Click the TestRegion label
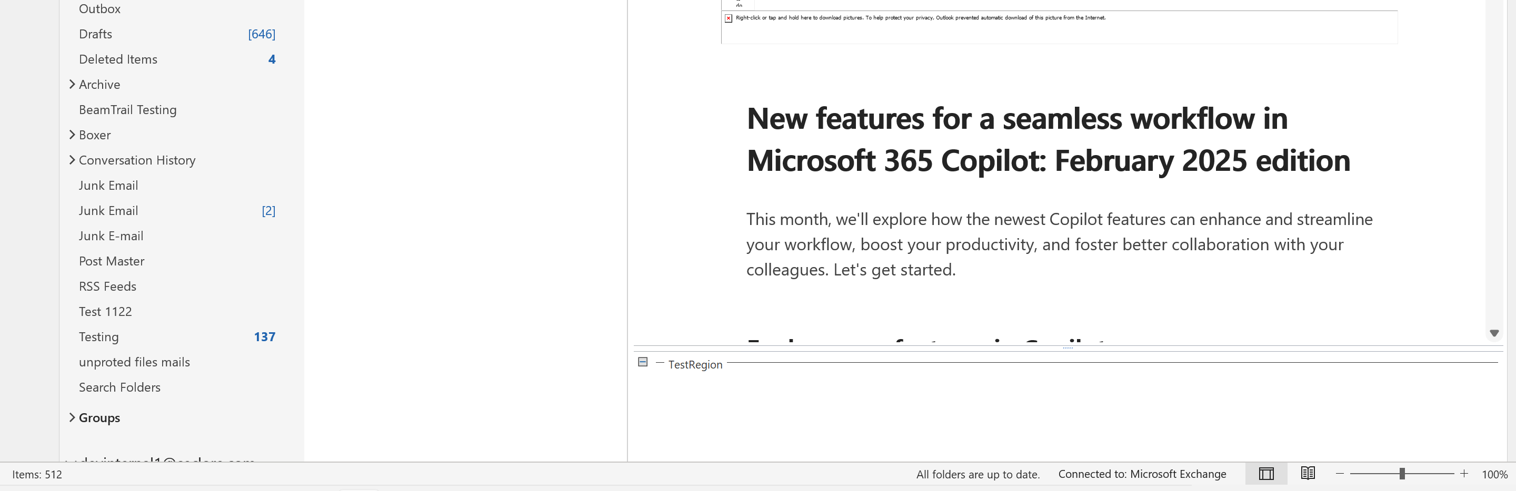Image resolution: width=1516 pixels, height=491 pixels. [695, 365]
